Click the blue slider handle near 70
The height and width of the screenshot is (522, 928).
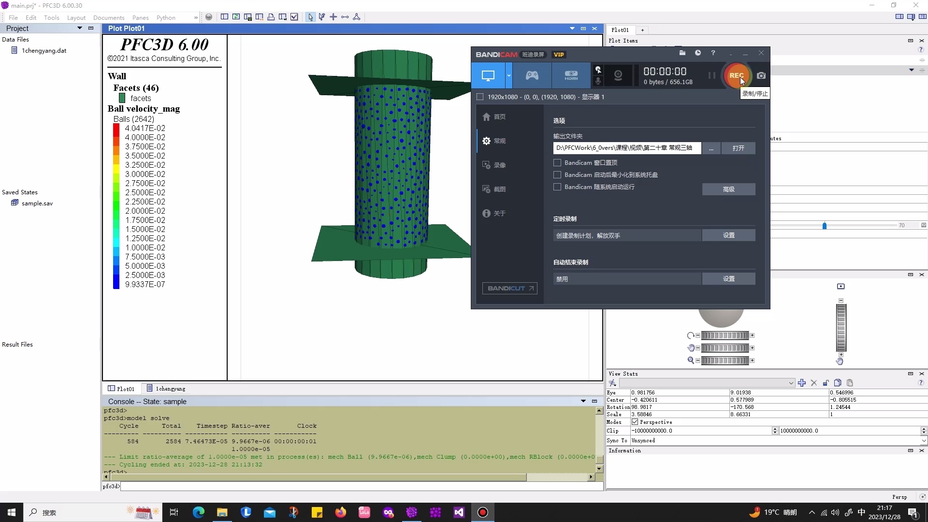[825, 226]
